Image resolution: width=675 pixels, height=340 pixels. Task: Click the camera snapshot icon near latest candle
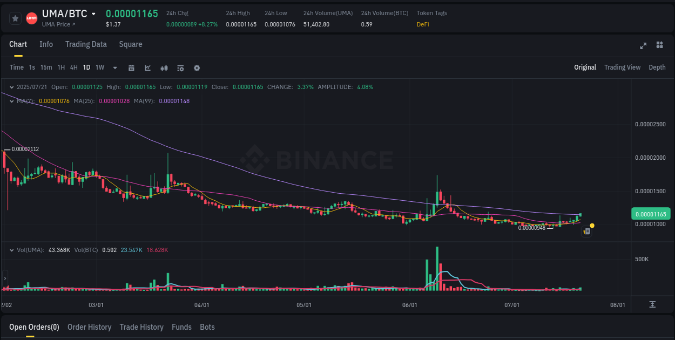pos(586,231)
